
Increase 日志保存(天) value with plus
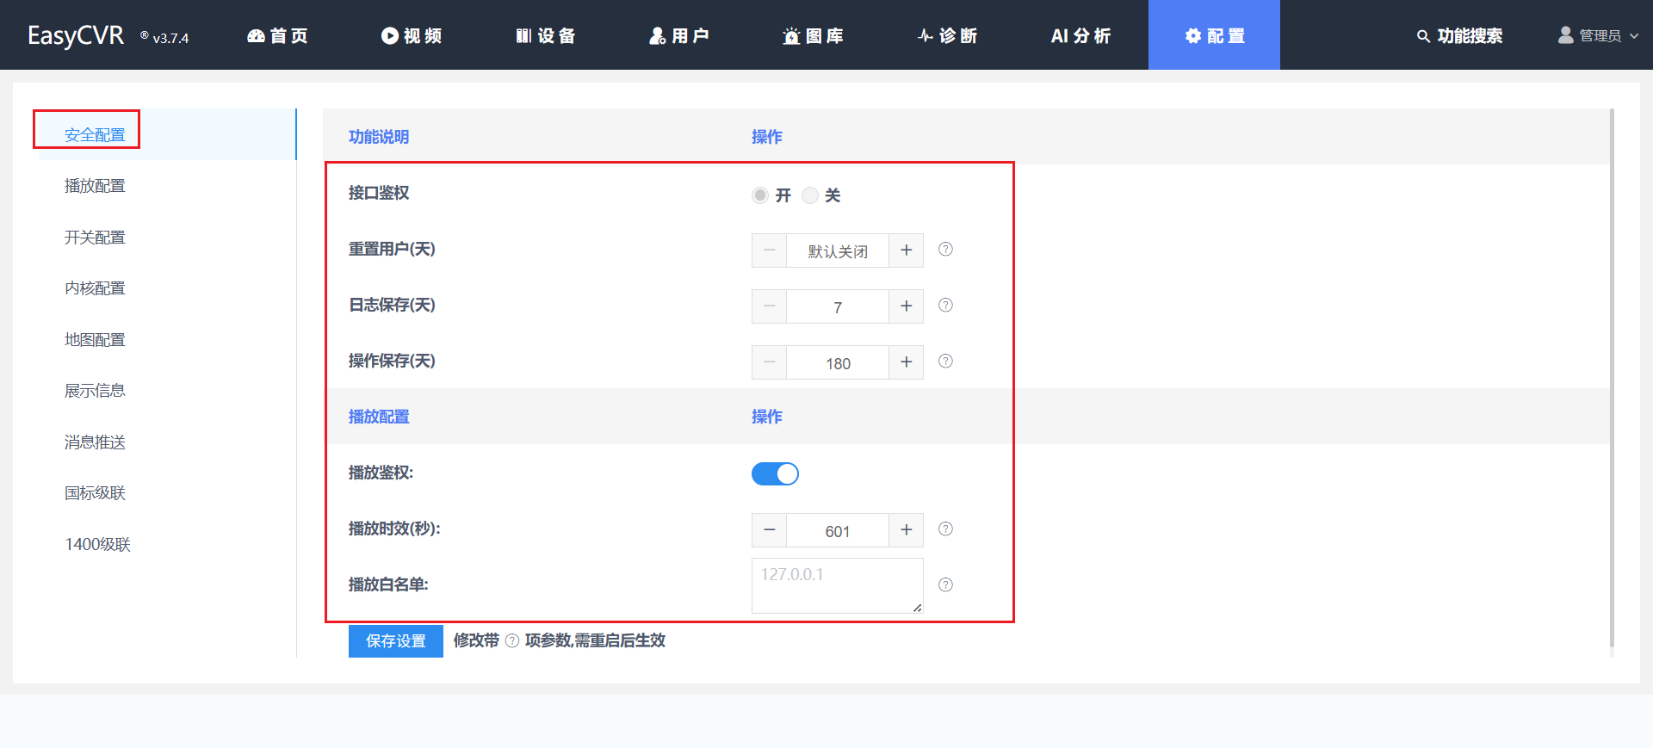906,306
